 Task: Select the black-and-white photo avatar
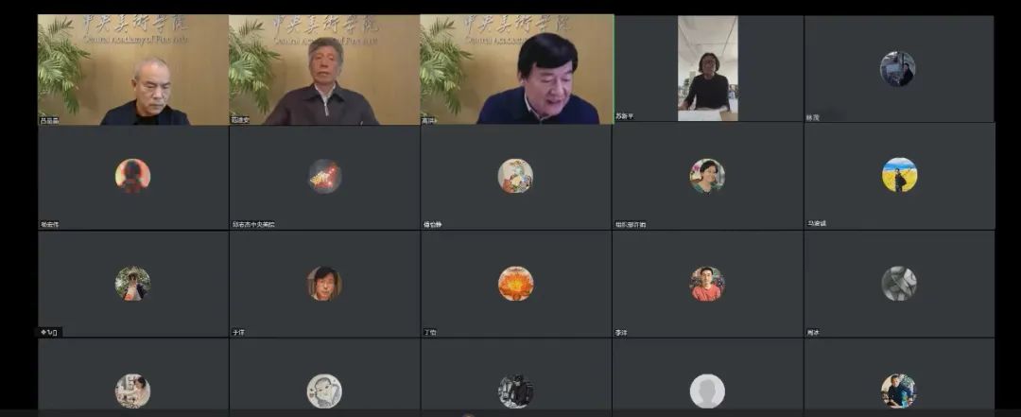click(516, 391)
